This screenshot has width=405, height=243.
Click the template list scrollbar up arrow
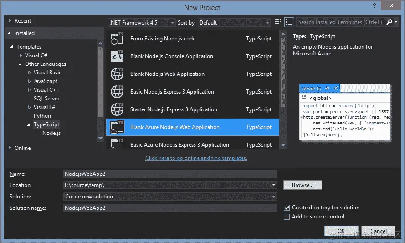point(283,34)
